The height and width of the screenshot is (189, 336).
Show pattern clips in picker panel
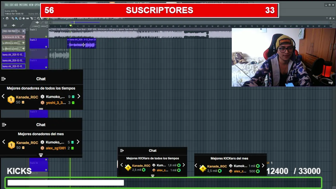[5, 25]
